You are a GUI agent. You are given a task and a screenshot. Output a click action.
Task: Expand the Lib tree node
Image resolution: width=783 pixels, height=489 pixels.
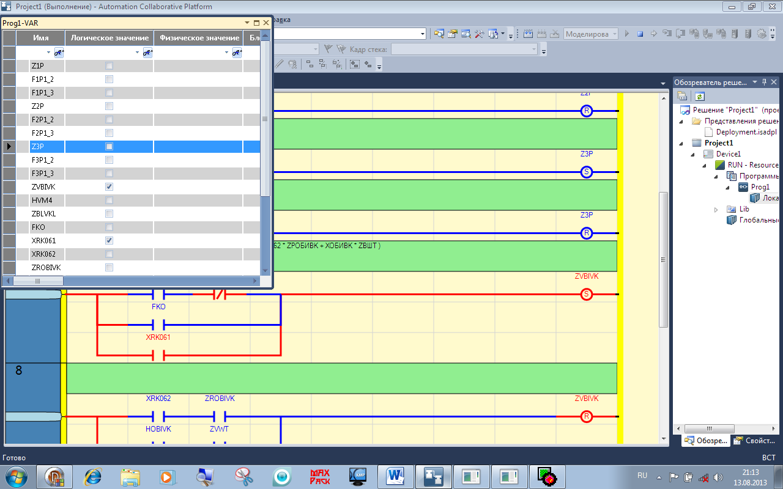tap(716, 210)
